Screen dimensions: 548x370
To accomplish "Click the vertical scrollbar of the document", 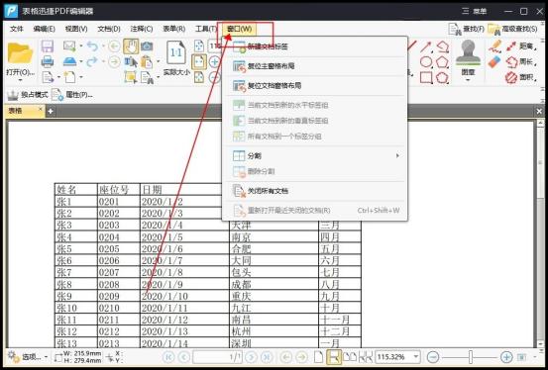I will point(540,233).
